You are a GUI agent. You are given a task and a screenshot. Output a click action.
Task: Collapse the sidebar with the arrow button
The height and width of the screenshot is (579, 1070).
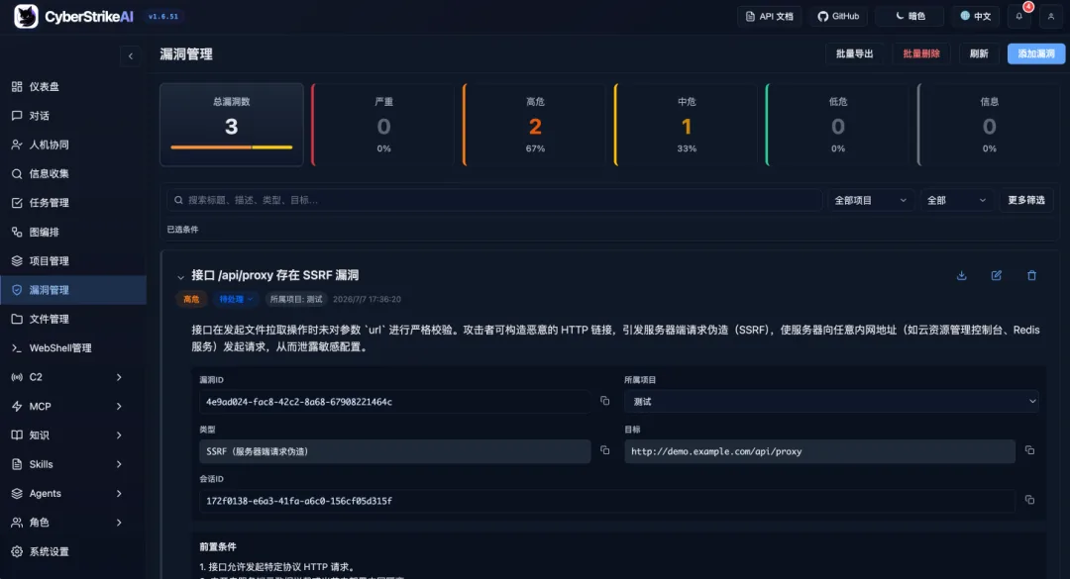(131, 56)
